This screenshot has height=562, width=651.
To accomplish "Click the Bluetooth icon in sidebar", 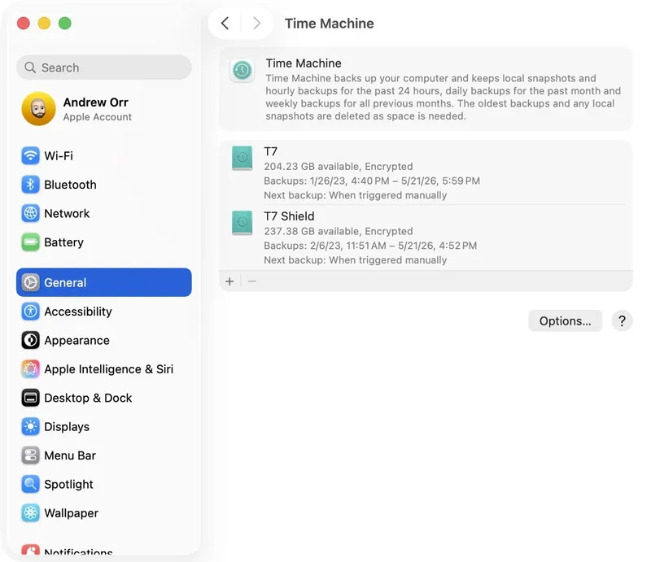I will point(30,185).
